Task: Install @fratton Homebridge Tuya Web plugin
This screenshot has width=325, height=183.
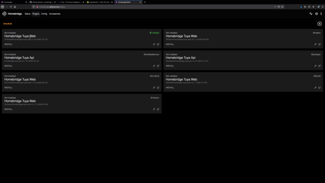Action: tap(170, 44)
